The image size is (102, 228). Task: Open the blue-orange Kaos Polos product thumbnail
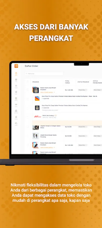[37, 99]
